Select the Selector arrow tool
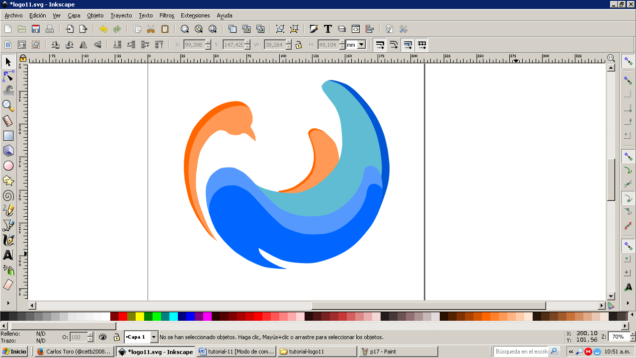 coord(8,62)
